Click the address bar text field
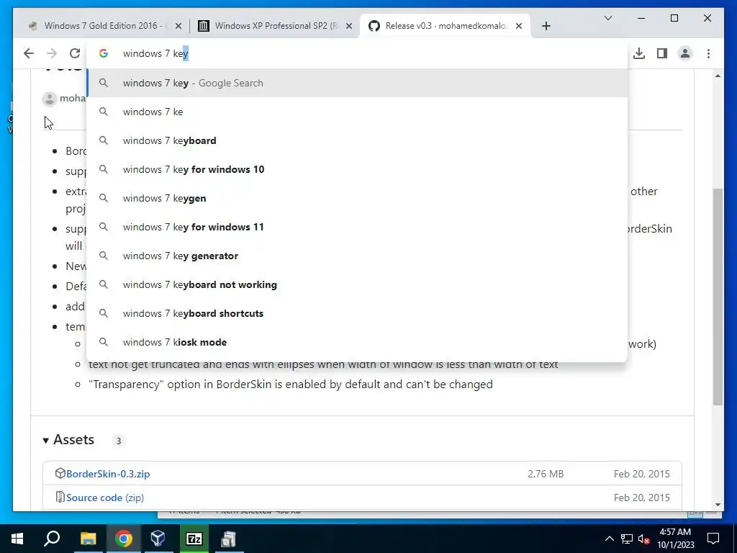Screen dimensions: 737x553 pos(357,53)
